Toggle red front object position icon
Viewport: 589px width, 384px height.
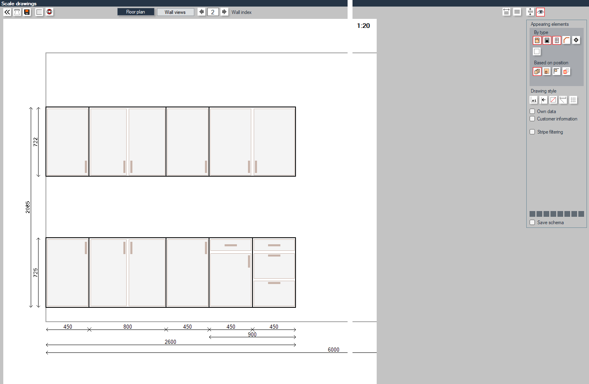(x=566, y=71)
